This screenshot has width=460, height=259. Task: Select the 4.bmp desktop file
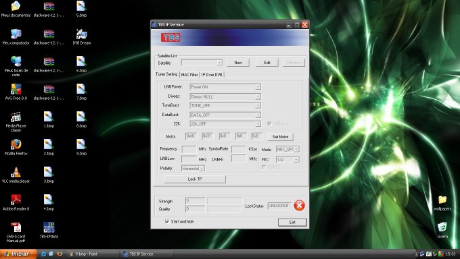pos(49,202)
